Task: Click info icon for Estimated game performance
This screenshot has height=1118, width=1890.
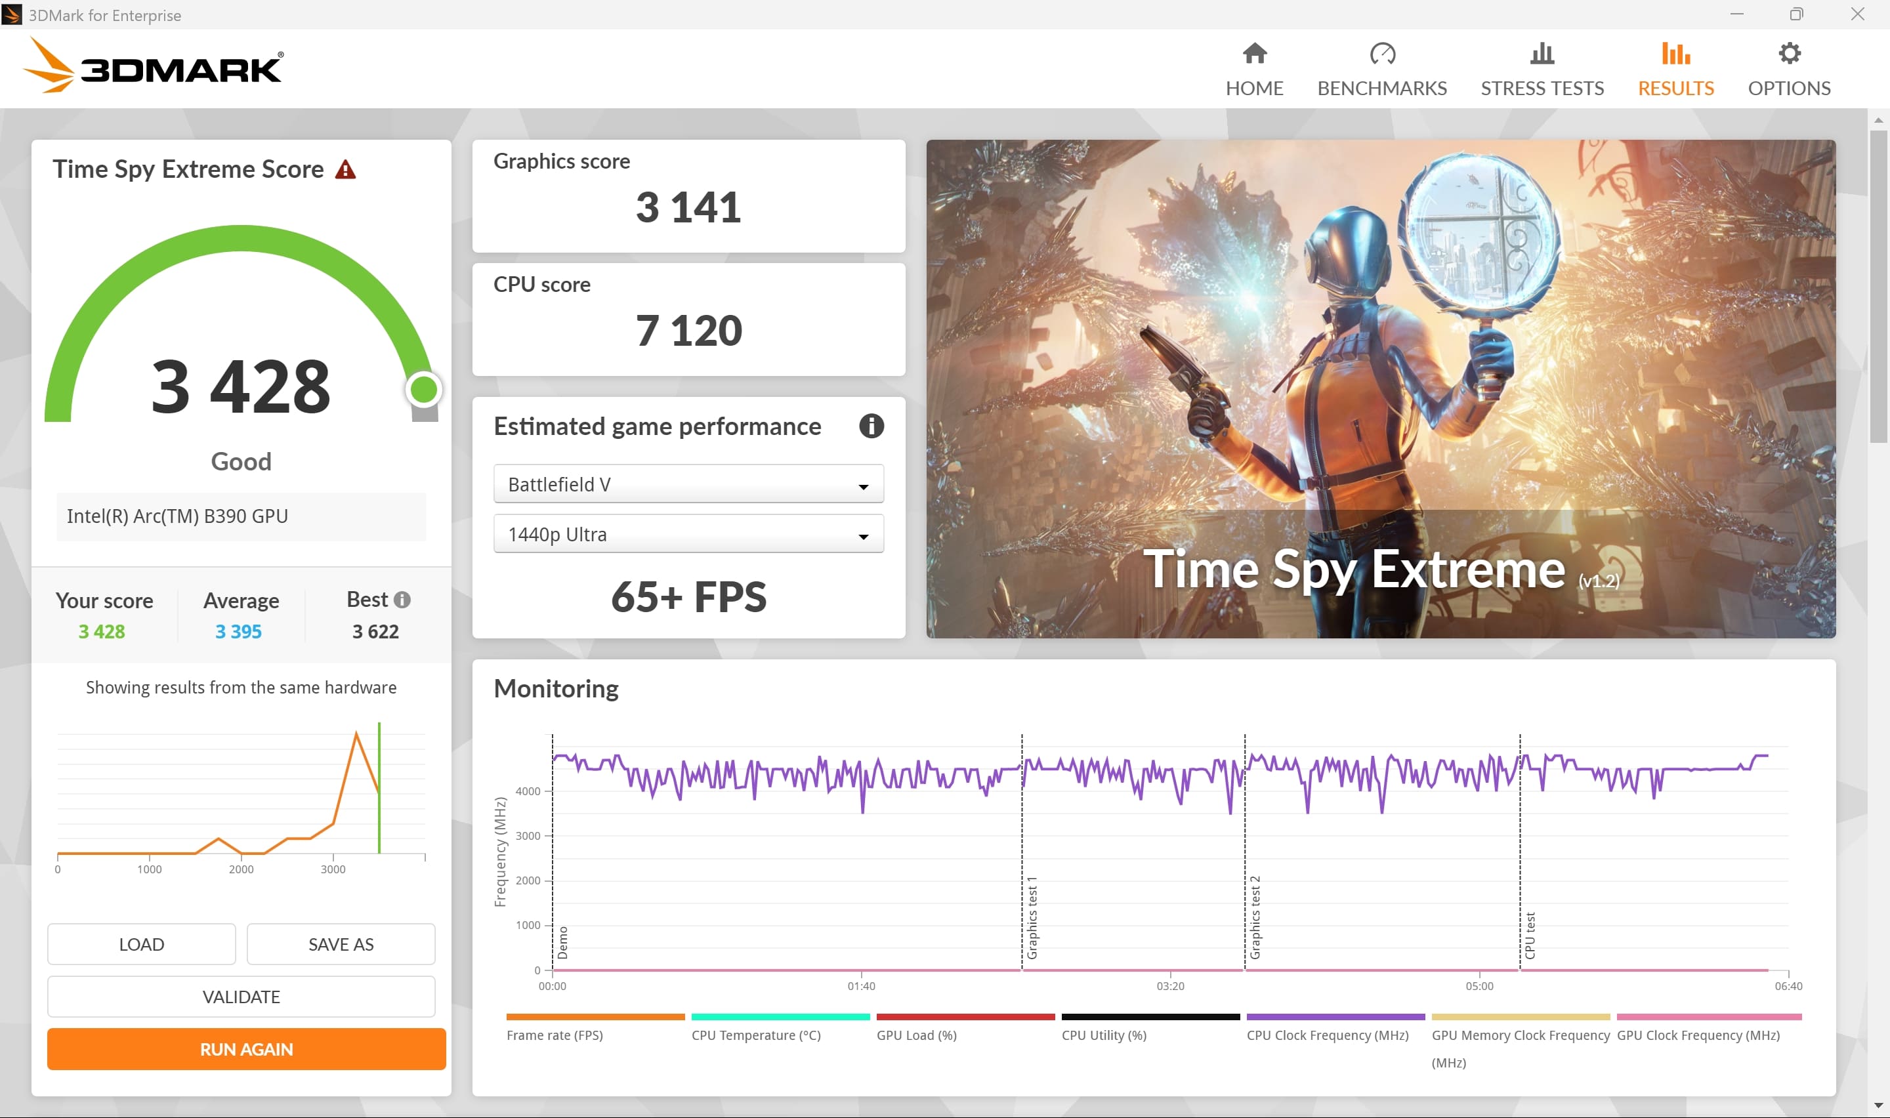Action: 871,426
